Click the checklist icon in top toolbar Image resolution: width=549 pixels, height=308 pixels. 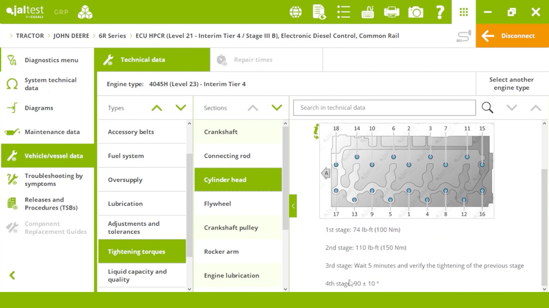coord(343,12)
